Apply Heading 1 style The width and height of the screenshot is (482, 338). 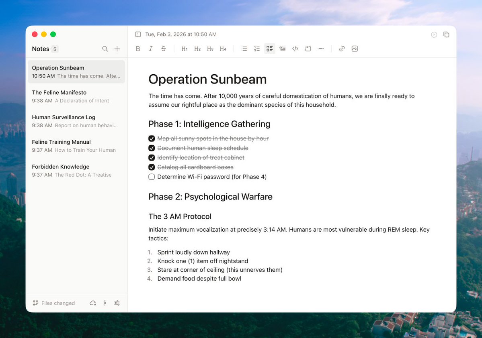point(185,49)
